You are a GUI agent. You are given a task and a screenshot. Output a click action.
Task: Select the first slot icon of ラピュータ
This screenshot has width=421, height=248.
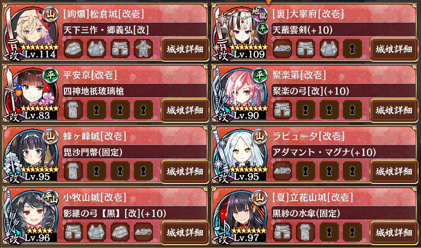click(x=282, y=171)
